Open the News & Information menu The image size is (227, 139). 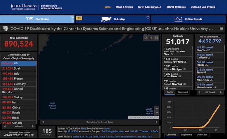[x=150, y=7]
